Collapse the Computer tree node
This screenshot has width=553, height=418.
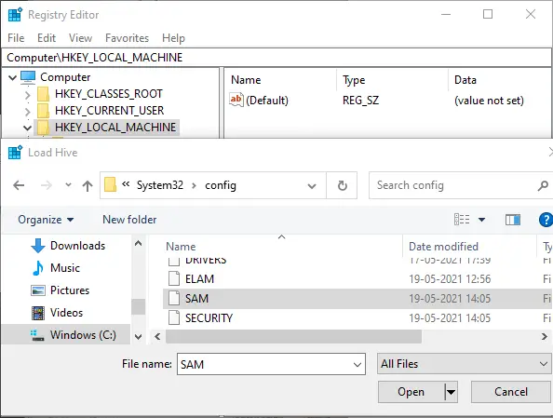coord(13,77)
